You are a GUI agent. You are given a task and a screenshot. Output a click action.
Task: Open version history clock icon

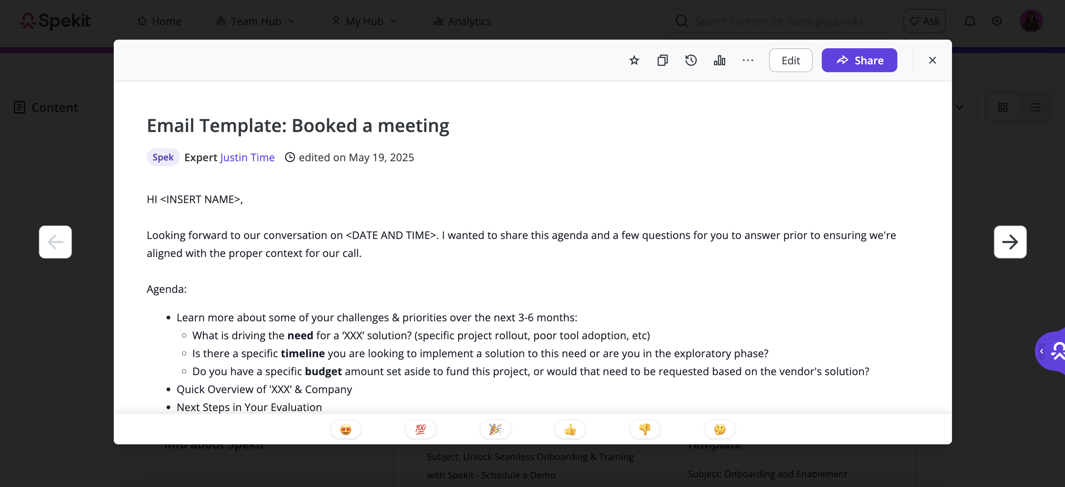click(691, 60)
